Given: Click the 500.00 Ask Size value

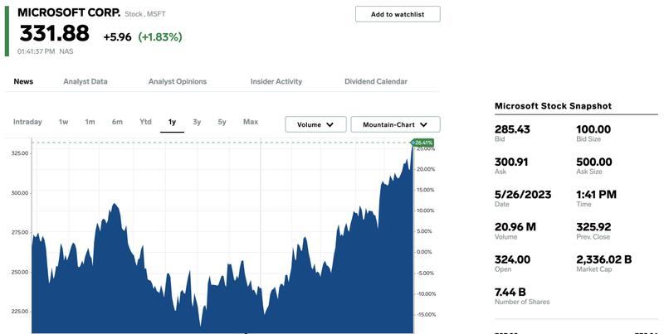Looking at the screenshot, I should tap(593, 162).
